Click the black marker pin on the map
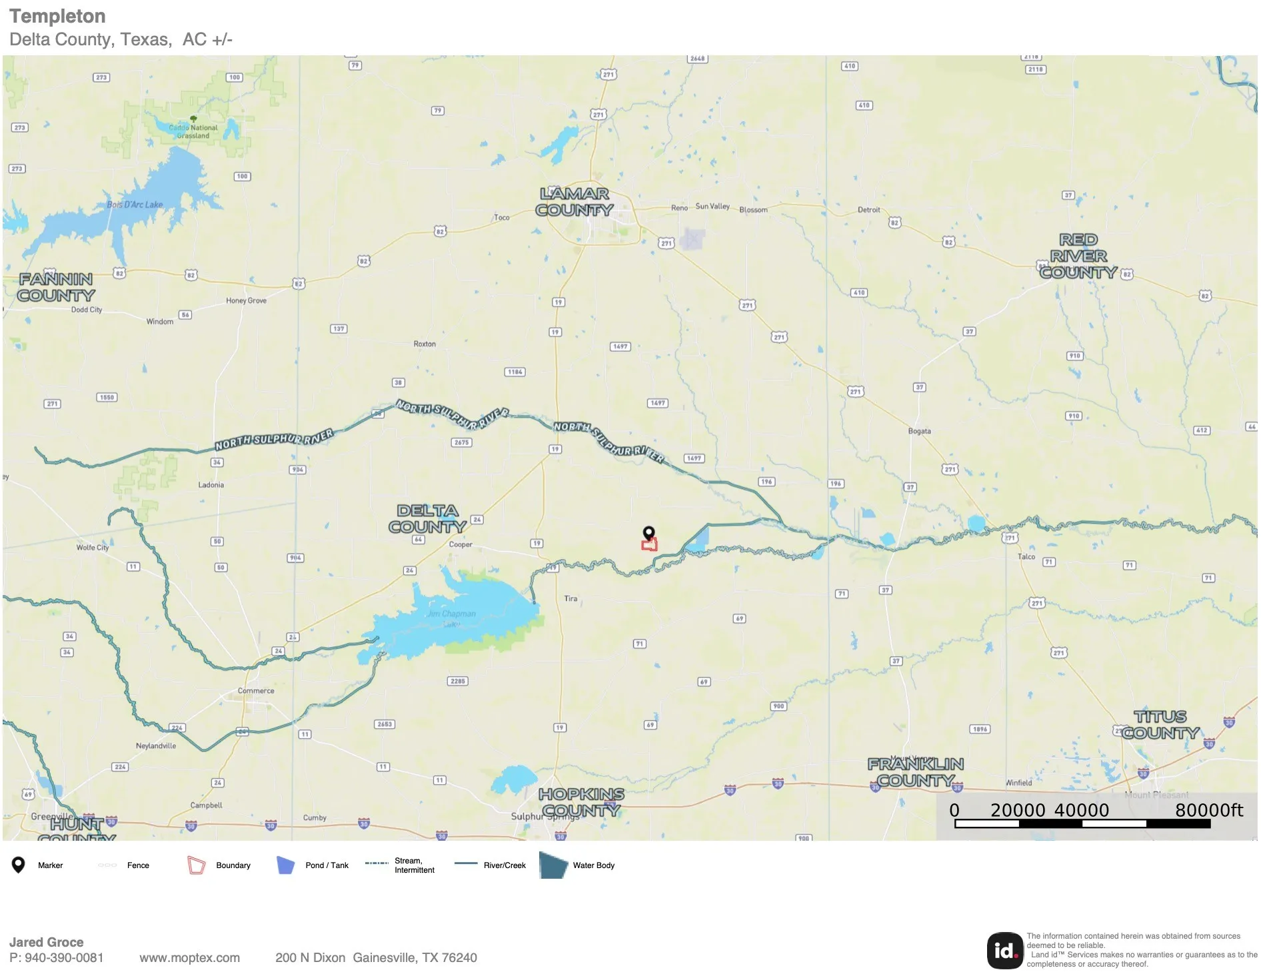The image size is (1261, 974). click(648, 533)
